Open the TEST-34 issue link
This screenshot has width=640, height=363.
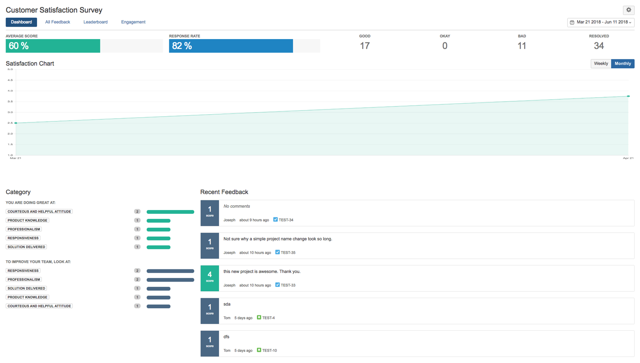(286, 220)
